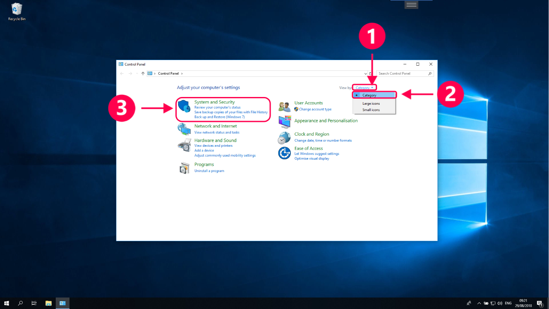Open Appearance and Personalisation heading
Image resolution: width=549 pixels, height=309 pixels.
tap(326, 121)
